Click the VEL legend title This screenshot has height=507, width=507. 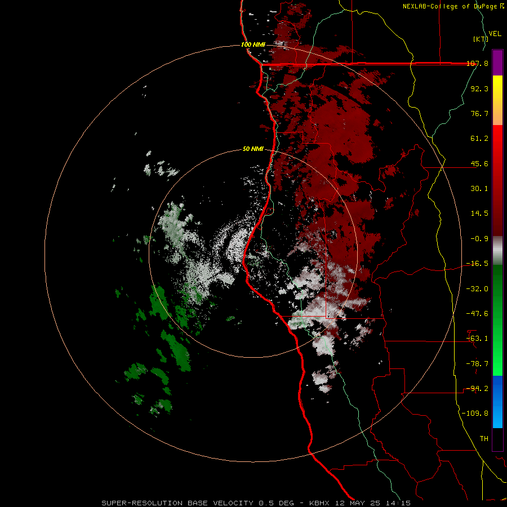[495, 34]
